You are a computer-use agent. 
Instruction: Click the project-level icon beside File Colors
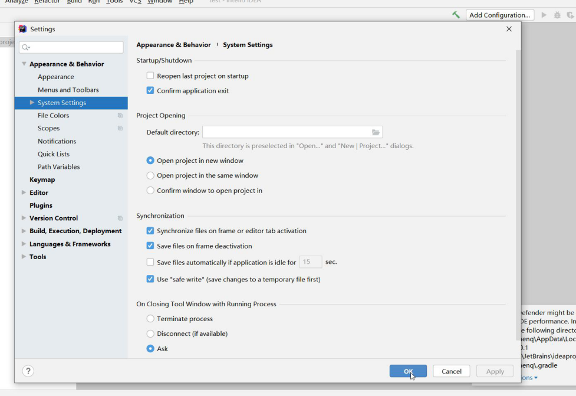tap(120, 116)
